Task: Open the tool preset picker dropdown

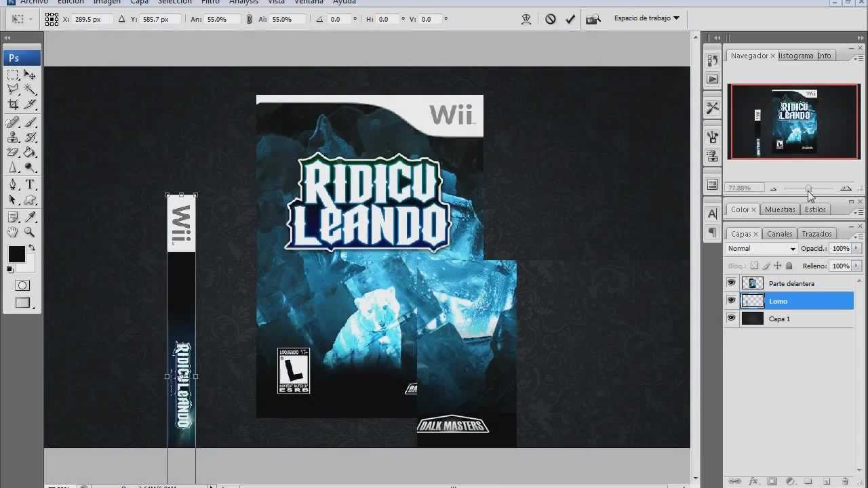Action: [x=22, y=19]
